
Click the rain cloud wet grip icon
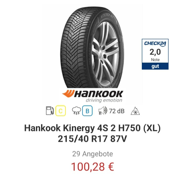(x=77, y=110)
